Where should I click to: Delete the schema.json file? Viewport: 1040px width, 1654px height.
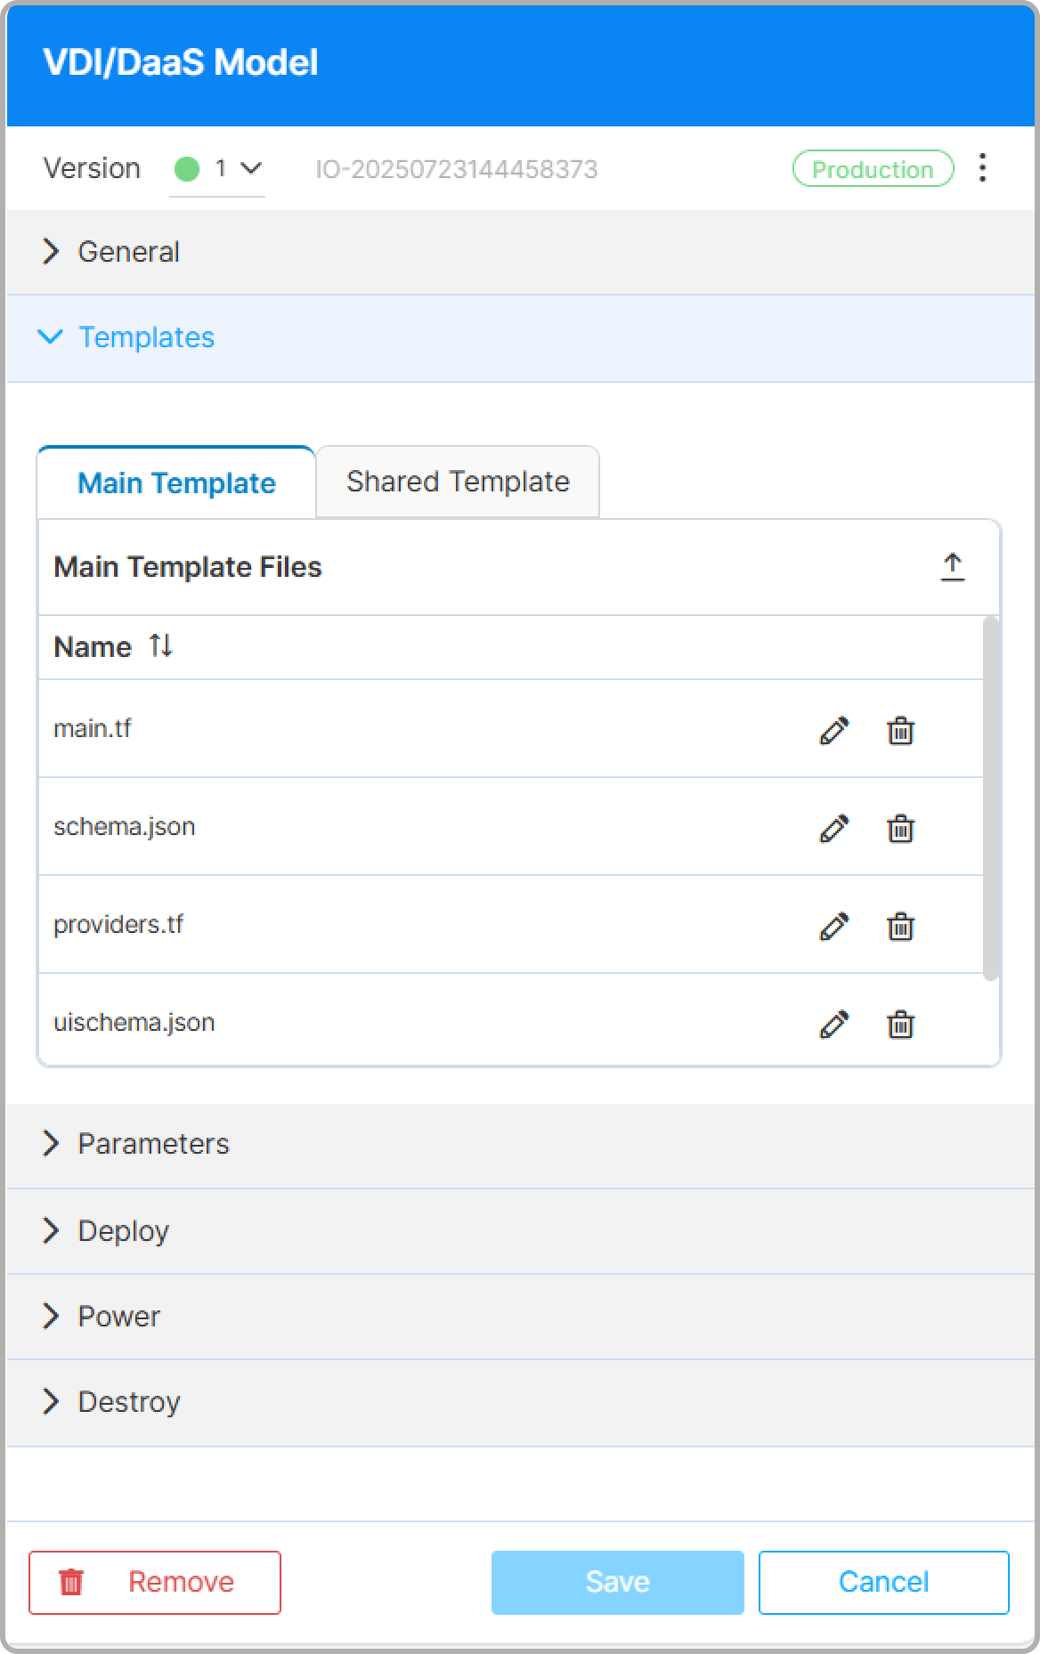click(900, 829)
